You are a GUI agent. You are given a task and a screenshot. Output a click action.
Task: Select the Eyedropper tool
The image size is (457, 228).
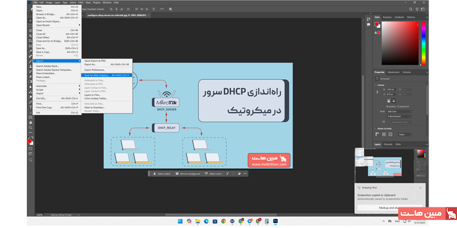click(30, 51)
